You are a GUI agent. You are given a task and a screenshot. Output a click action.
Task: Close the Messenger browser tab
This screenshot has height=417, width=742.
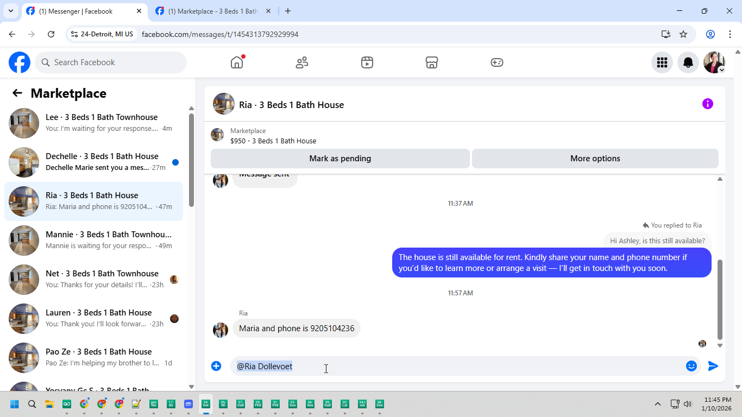click(x=139, y=11)
